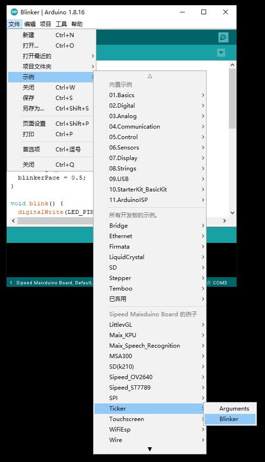This screenshot has height=462, width=265.
Task: Click editor horizontal scrollbar right arrow
Action: click(225, 221)
